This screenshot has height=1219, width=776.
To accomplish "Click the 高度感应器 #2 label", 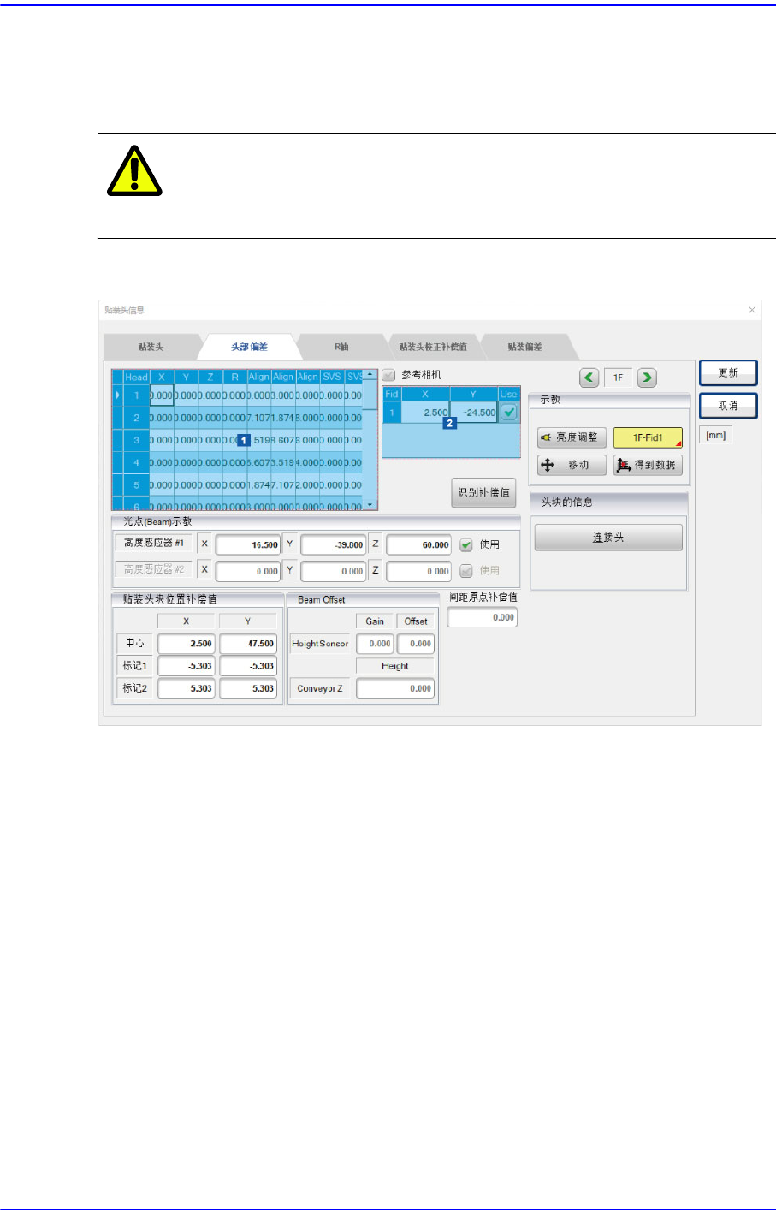I will (x=154, y=569).
